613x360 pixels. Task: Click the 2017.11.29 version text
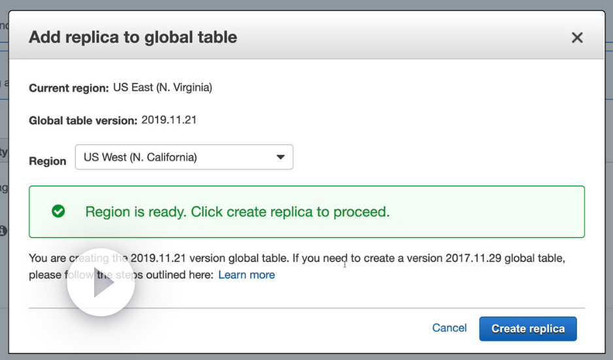coord(475,258)
